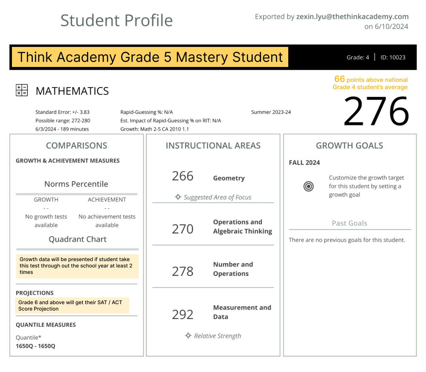Click the growth goal target icon

coord(308,186)
